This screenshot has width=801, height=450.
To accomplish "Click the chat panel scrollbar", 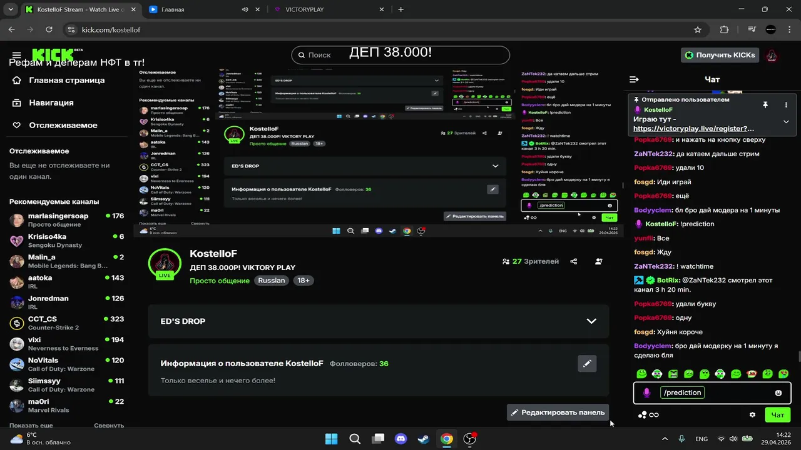I will pos(798,357).
